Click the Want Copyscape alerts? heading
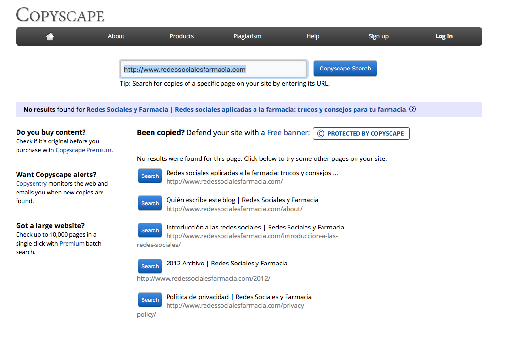The height and width of the screenshot is (352, 509). [56, 175]
